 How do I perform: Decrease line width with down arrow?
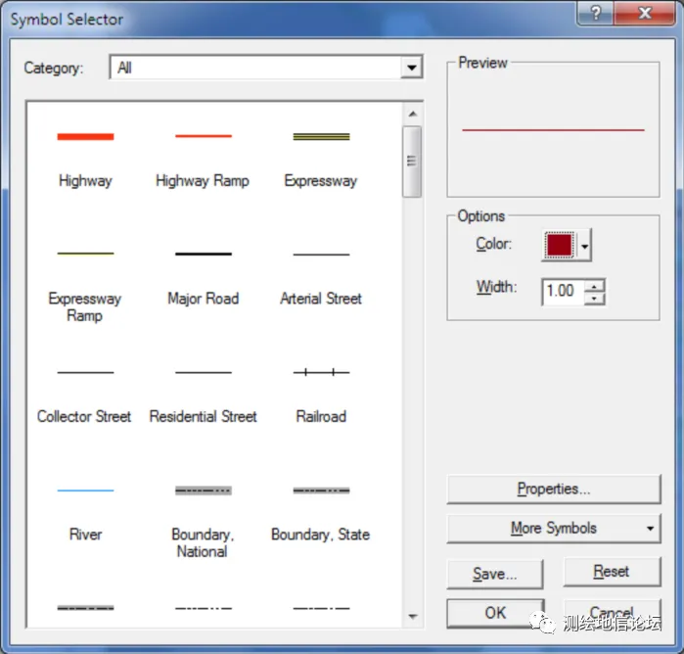tap(594, 299)
